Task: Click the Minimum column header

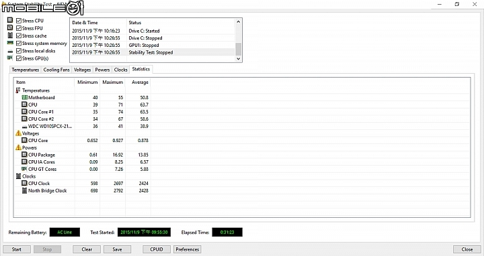Action: [x=87, y=82]
